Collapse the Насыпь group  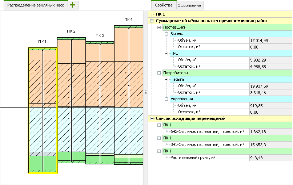click(166, 79)
